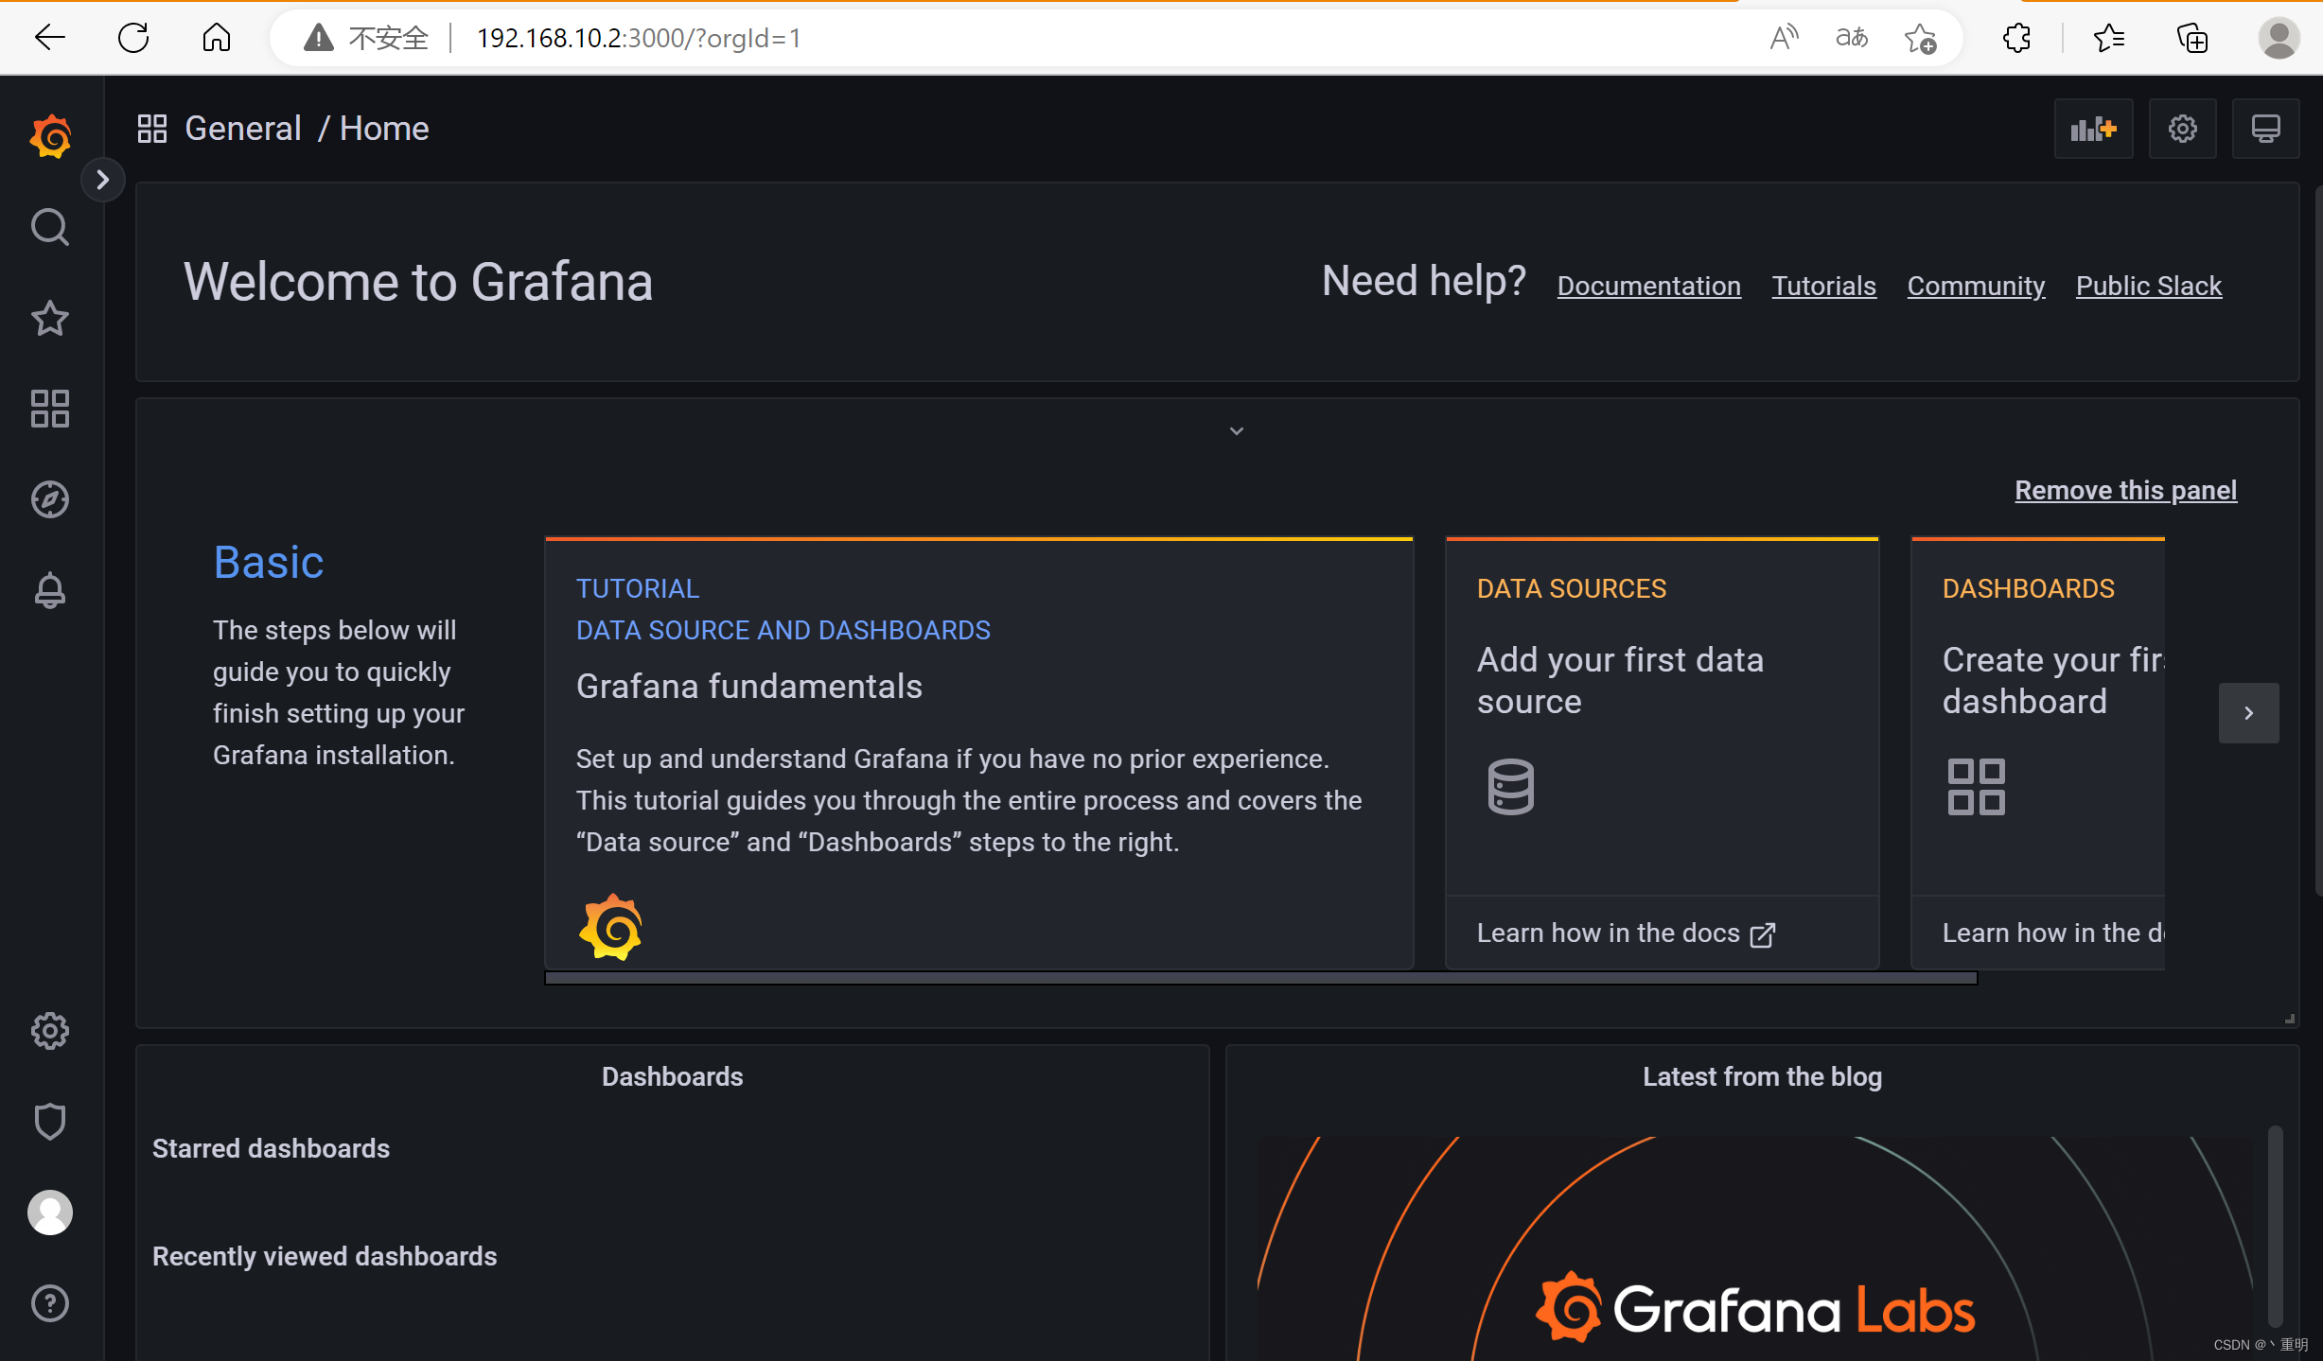Open browser Collections icon
Image resolution: width=2323 pixels, height=1361 pixels.
coord(2192,38)
